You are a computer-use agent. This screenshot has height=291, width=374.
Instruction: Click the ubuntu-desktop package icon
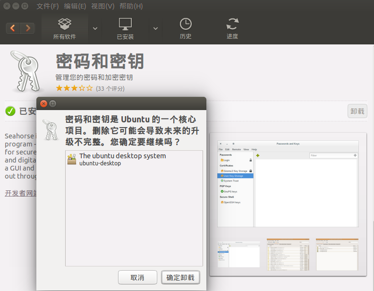pyautogui.click(x=72, y=159)
